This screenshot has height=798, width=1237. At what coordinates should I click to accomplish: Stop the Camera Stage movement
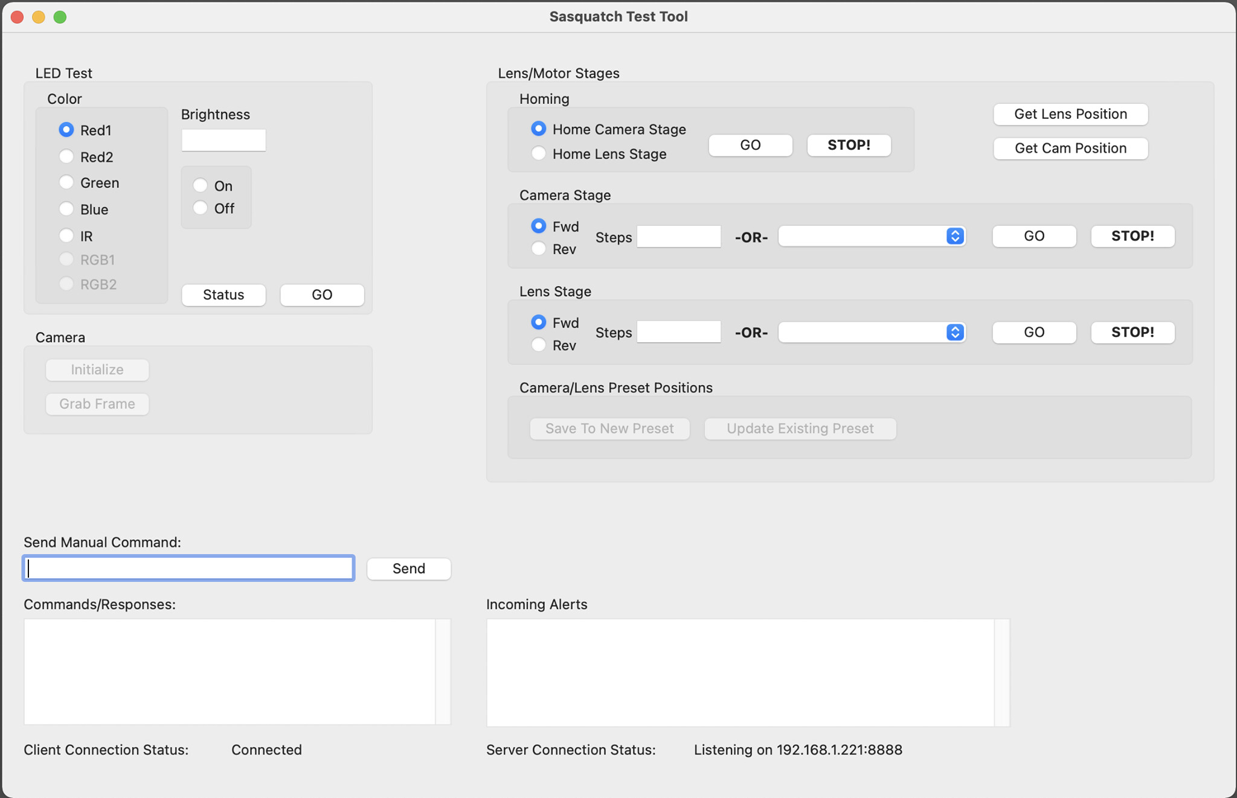point(1133,236)
